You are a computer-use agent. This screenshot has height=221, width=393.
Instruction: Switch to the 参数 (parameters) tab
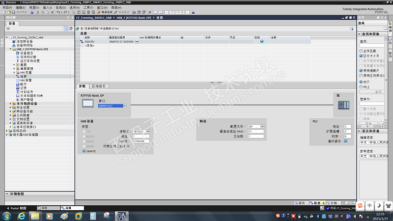click(82, 86)
